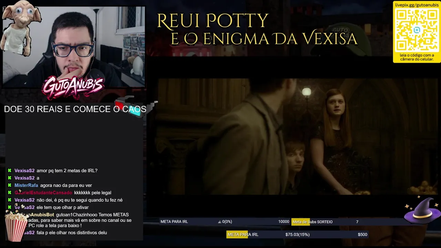Click the '$75.03(15%)' donation progress bar

297,235
